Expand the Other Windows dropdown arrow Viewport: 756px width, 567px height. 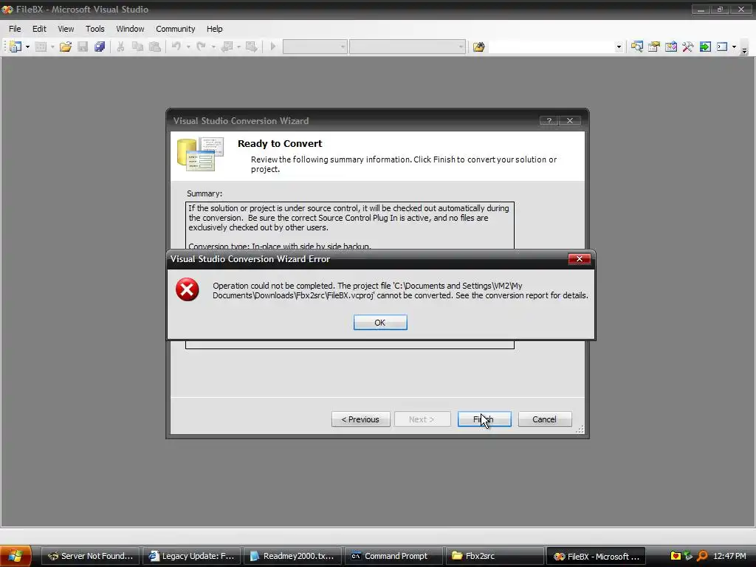734,47
